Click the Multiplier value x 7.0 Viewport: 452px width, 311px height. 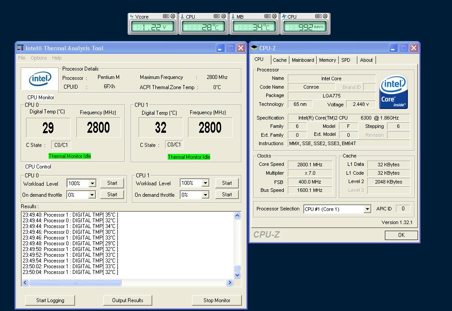(310, 173)
